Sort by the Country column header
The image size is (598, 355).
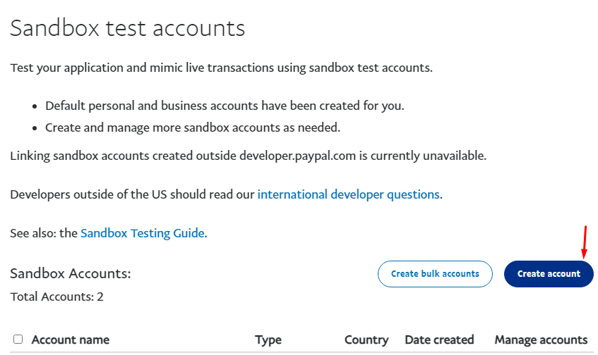pos(366,340)
